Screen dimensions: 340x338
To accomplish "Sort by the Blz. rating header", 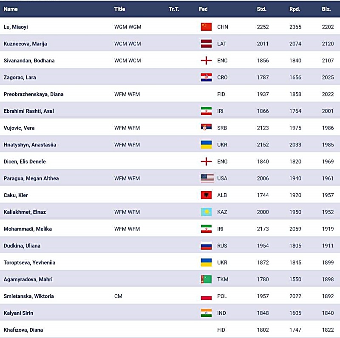I will (x=326, y=9).
